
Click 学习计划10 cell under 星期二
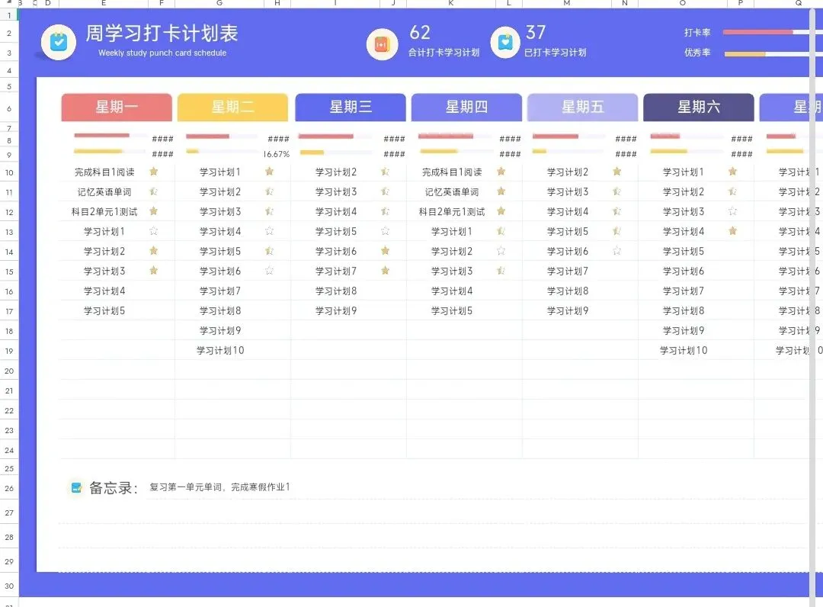[x=220, y=350]
